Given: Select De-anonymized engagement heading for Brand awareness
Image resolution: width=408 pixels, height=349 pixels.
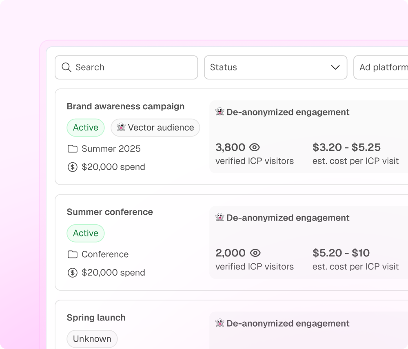Looking at the screenshot, I should 288,112.
